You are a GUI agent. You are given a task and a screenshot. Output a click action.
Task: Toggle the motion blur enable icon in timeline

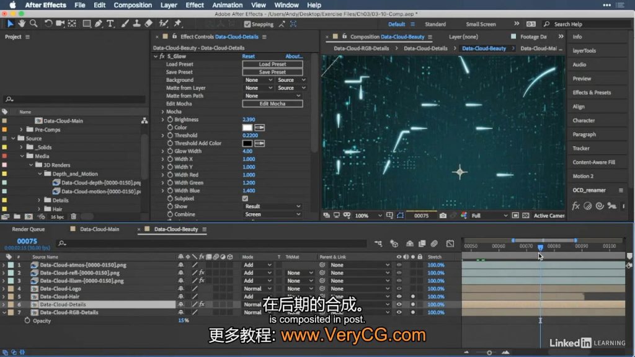point(434,243)
